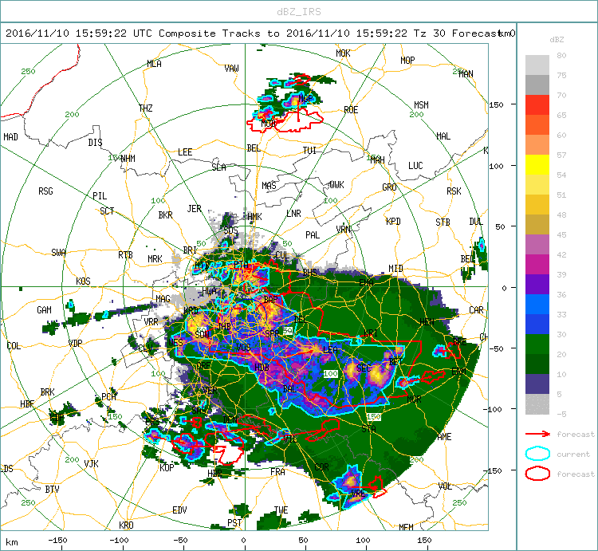
Task: Click the MOK station label
Action: pyautogui.click(x=343, y=53)
